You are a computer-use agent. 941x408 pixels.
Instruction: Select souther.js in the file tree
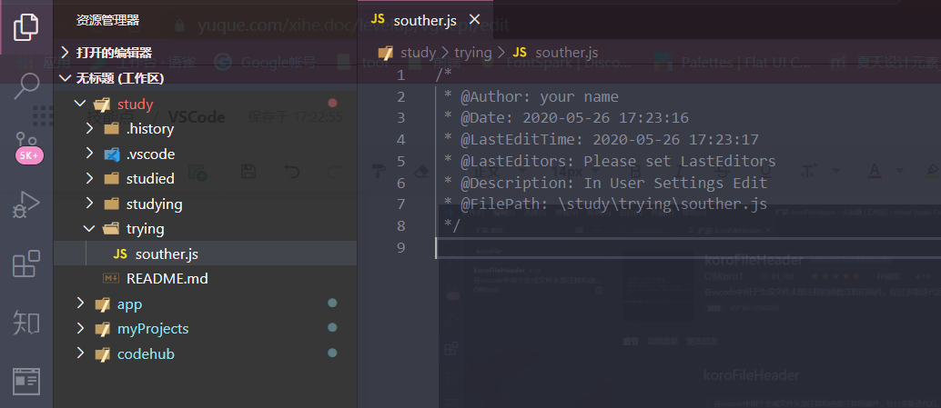pyautogui.click(x=206, y=254)
